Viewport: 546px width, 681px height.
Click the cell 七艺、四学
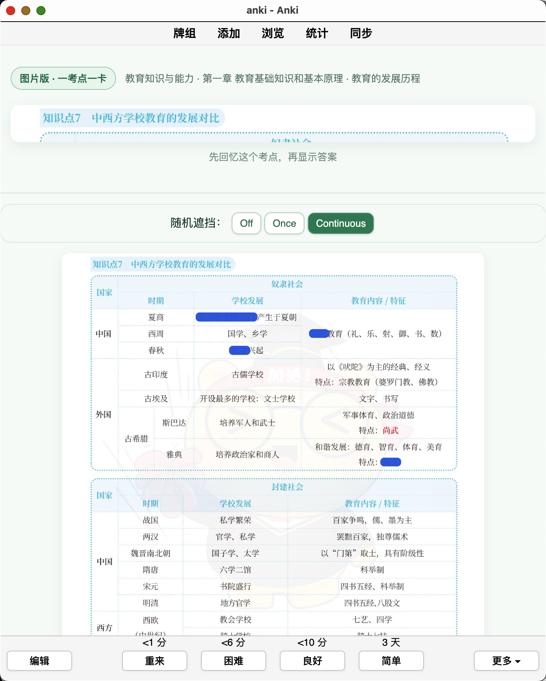[x=372, y=620]
